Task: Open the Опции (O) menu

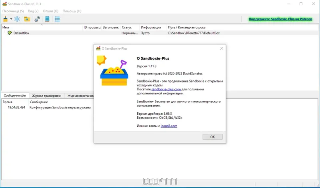Action: (x=50, y=11)
